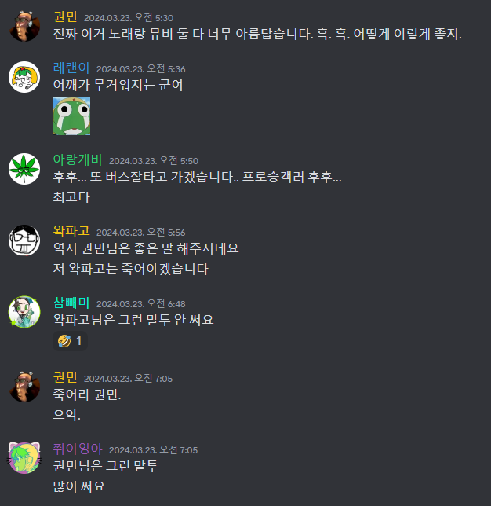This screenshot has width=491, height=506.
Task: Click message 왁파고님은 그런 말투 안 써요
Action: 133,320
